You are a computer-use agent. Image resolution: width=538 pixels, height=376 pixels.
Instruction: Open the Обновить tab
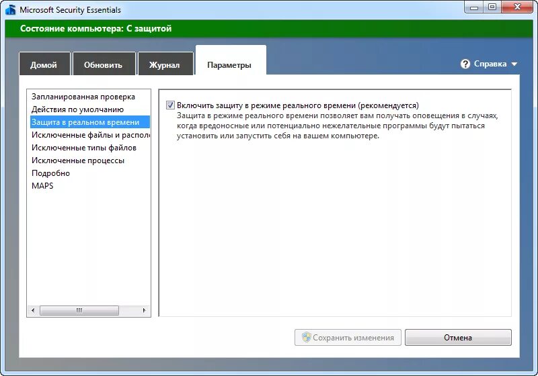104,64
